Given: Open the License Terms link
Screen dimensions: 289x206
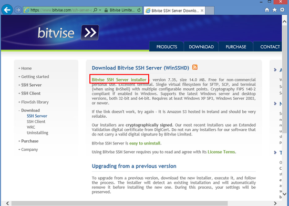Looking at the screenshot, I should [x=221, y=152].
